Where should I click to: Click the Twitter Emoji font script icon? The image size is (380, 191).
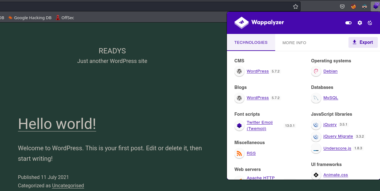coord(239,126)
